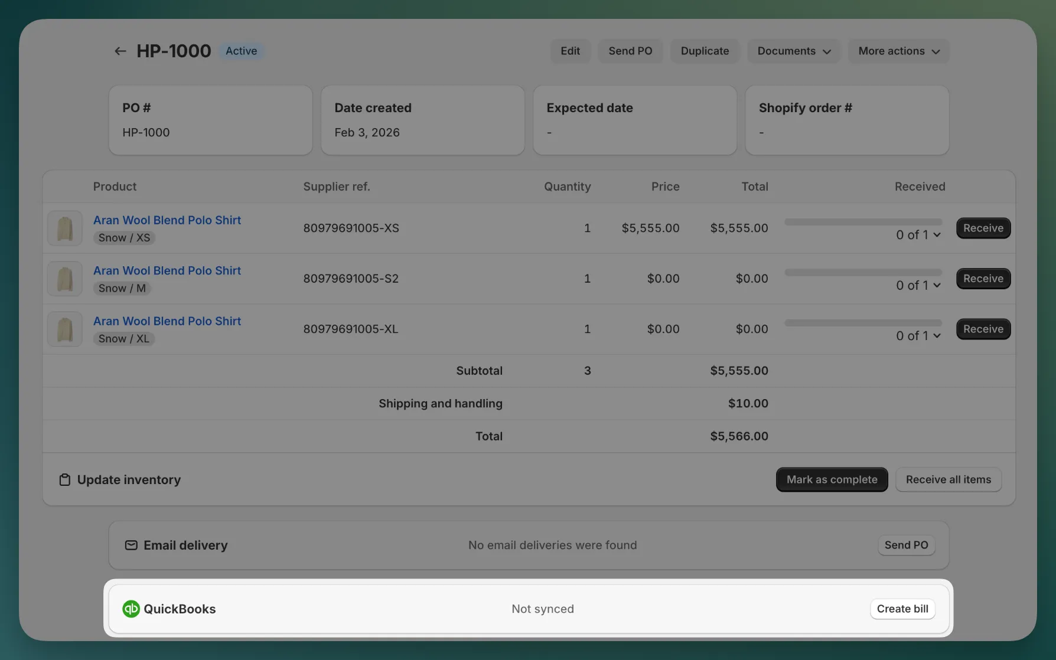Expand the 0 of 1 received dropdown for Snow / XS
Viewport: 1056px width, 660px height.
click(918, 235)
